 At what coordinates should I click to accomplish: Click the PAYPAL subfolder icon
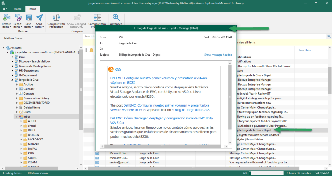point(25,149)
